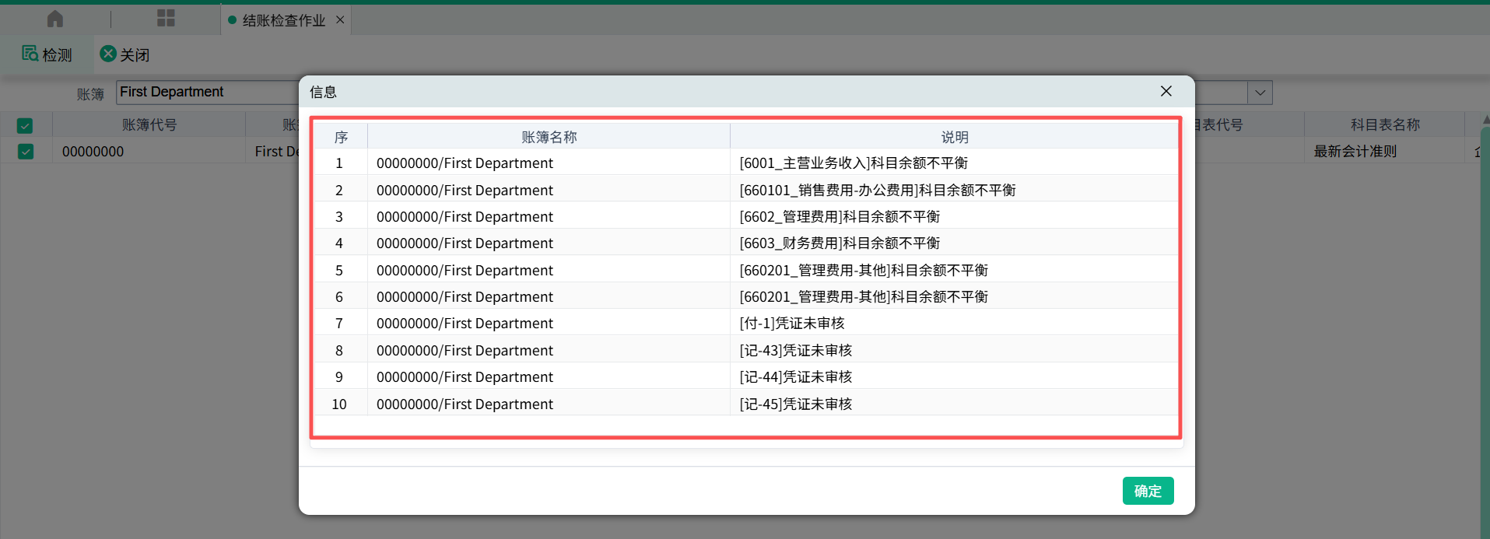Open the apps grid icon
The height and width of the screenshot is (539, 1490).
(166, 19)
